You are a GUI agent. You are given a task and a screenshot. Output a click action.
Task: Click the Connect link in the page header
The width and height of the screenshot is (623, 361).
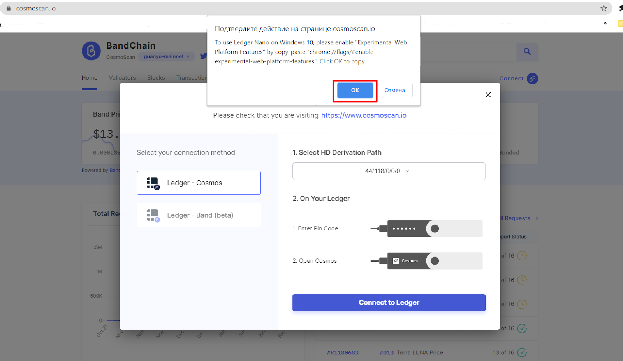[x=511, y=78]
